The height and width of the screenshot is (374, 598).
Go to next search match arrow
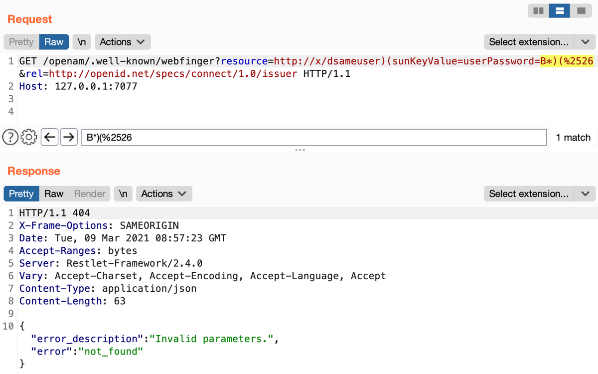point(68,137)
